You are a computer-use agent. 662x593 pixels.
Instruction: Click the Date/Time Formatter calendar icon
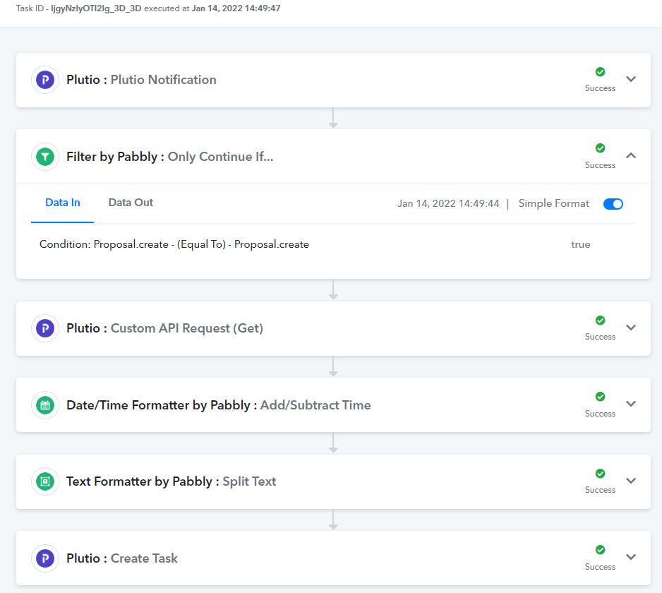point(44,405)
